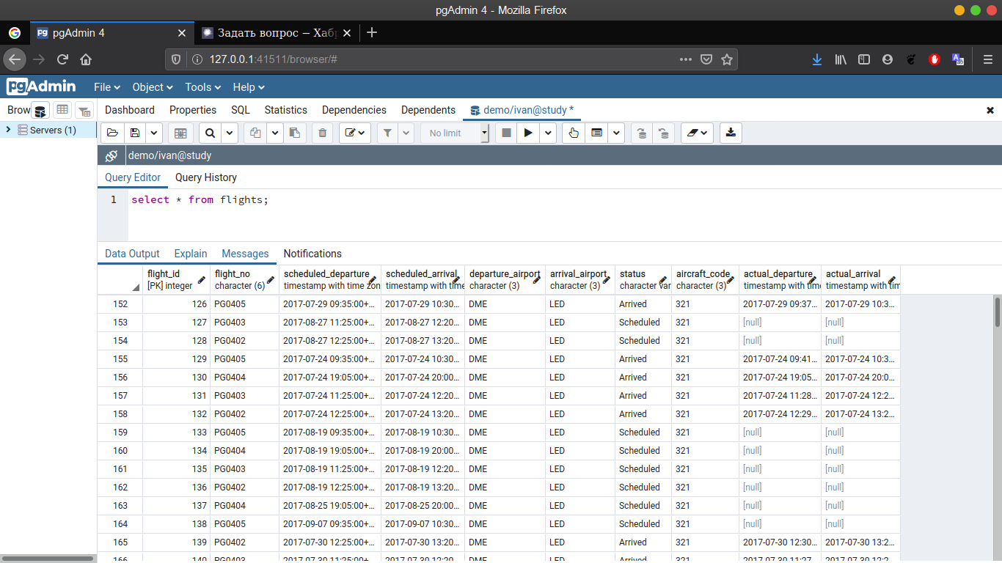Screen dimensions: 1002x563
Task: Click the Copy rows icon
Action: pos(255,133)
